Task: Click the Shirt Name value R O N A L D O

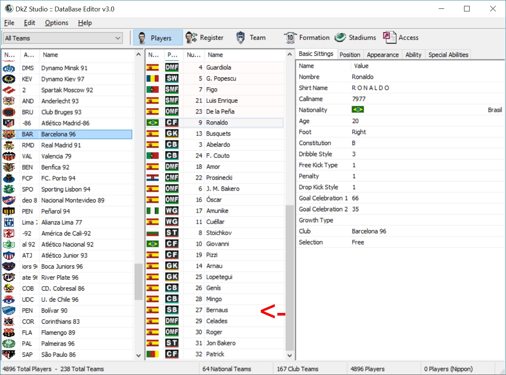Action: pyautogui.click(x=370, y=88)
